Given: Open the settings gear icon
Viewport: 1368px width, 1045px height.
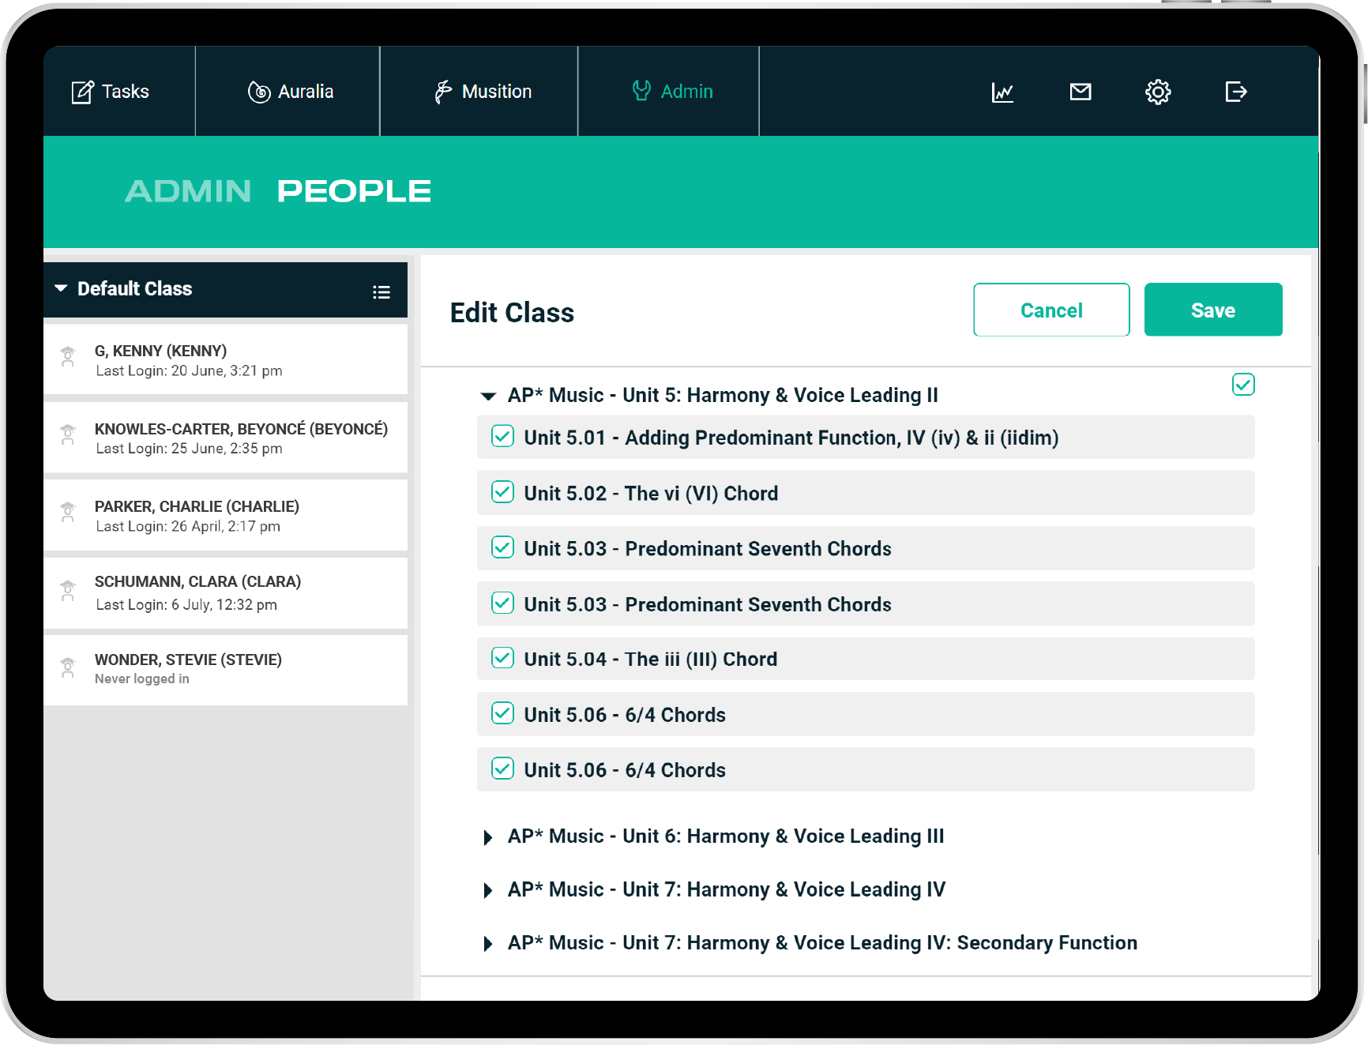Looking at the screenshot, I should [x=1157, y=92].
